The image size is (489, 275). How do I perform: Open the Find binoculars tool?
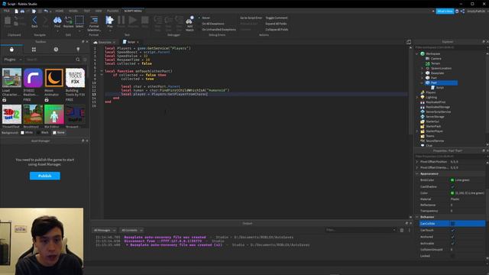pos(57,21)
